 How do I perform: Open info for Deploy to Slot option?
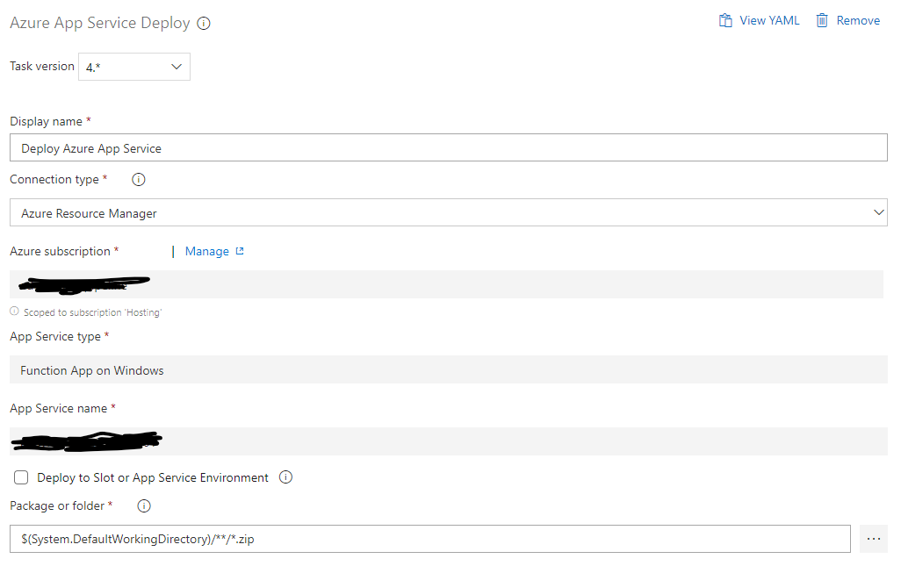[285, 477]
